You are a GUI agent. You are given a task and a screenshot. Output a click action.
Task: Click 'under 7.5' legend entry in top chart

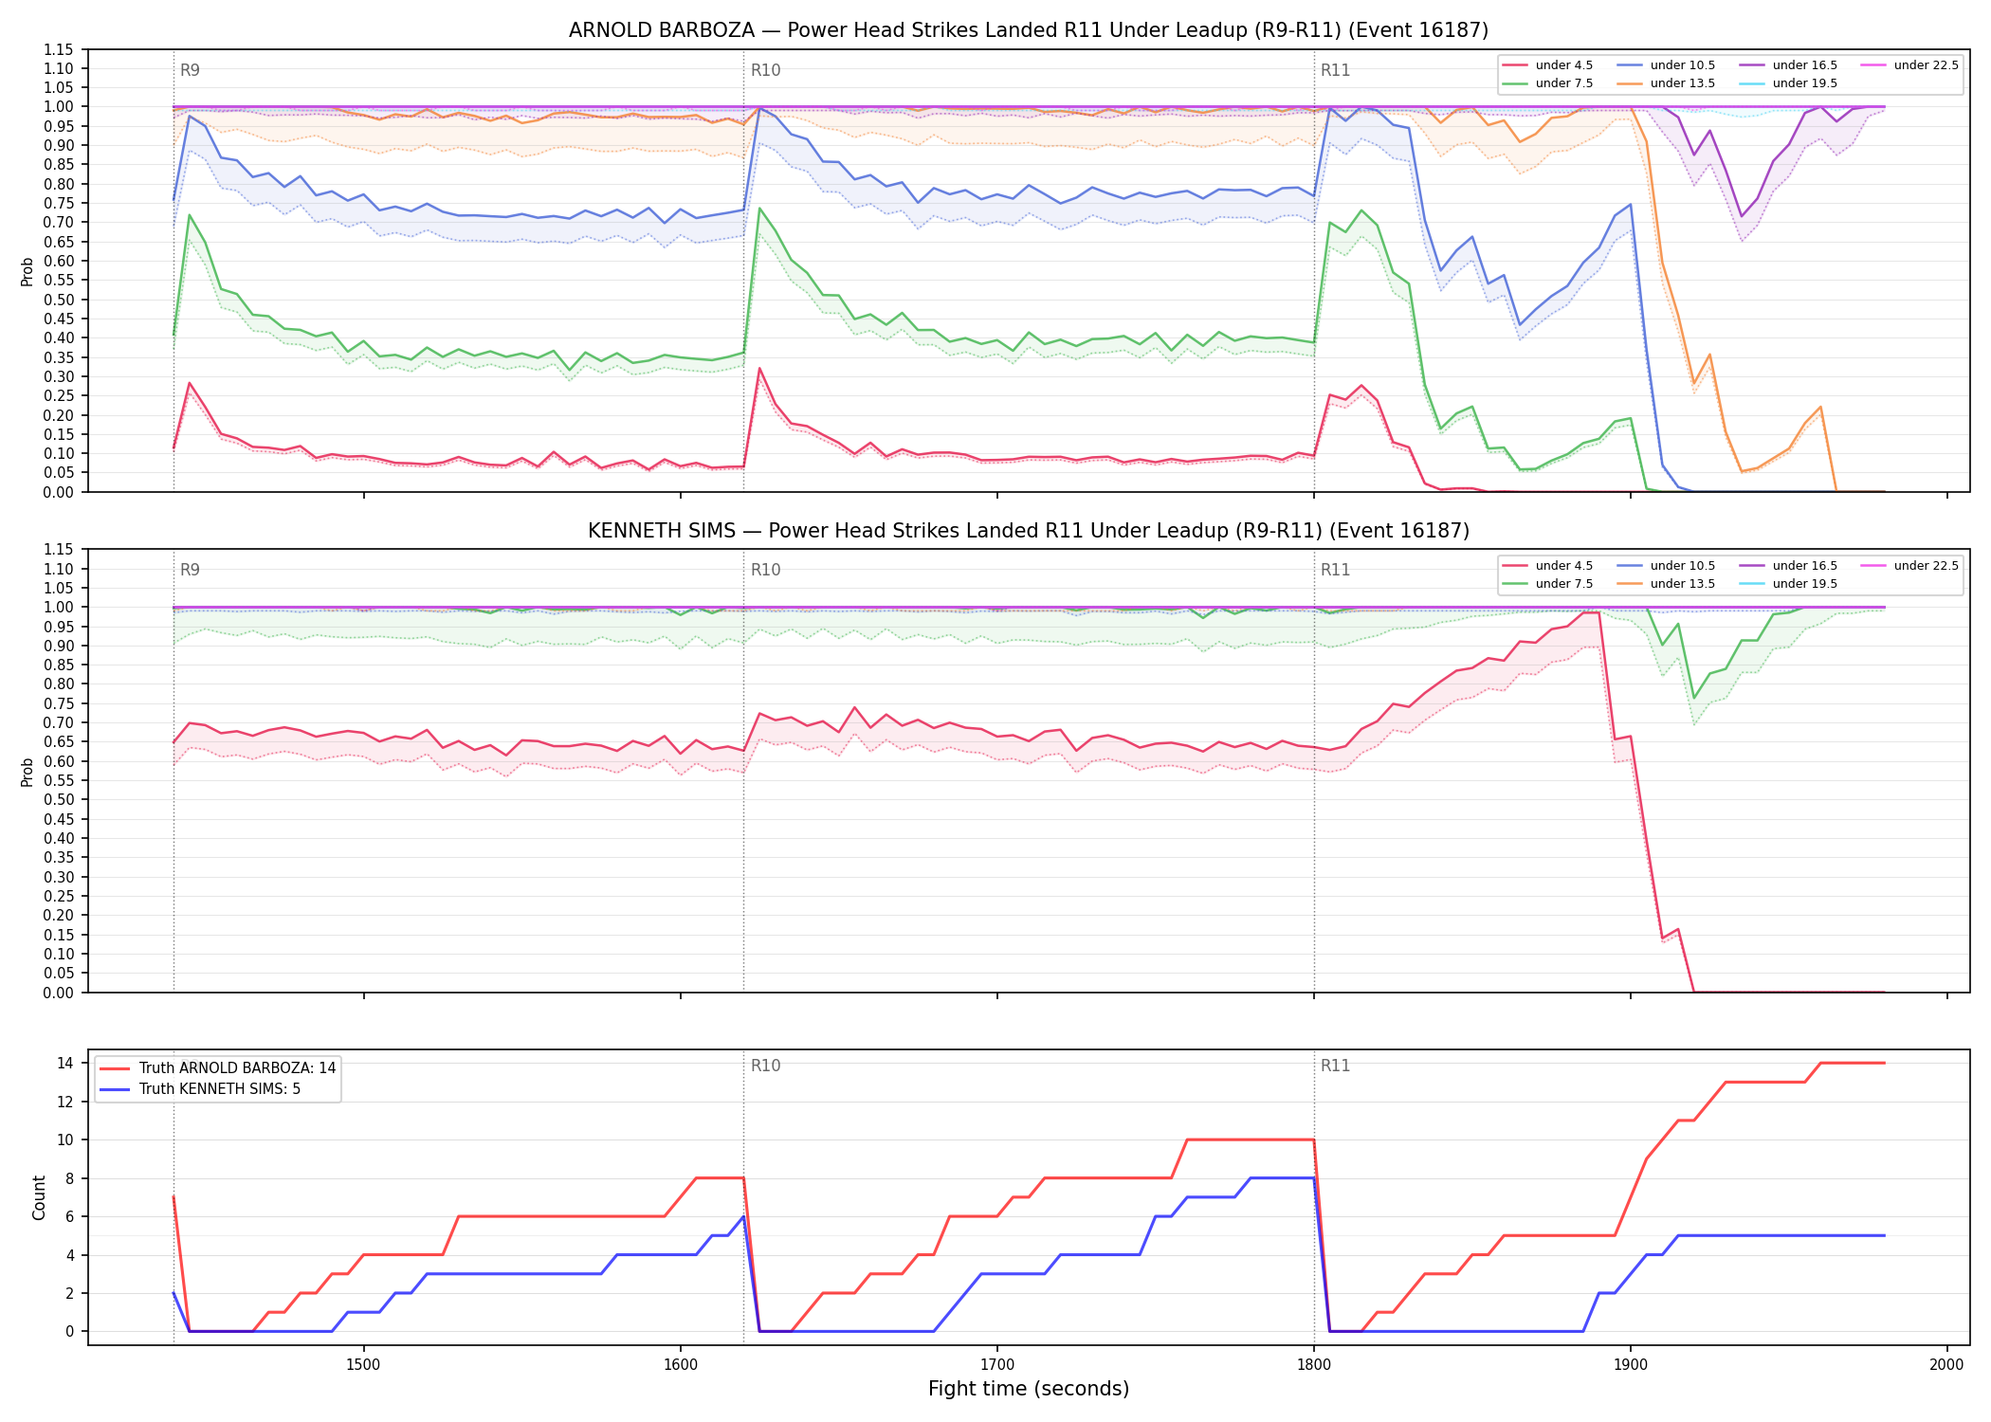point(1548,83)
